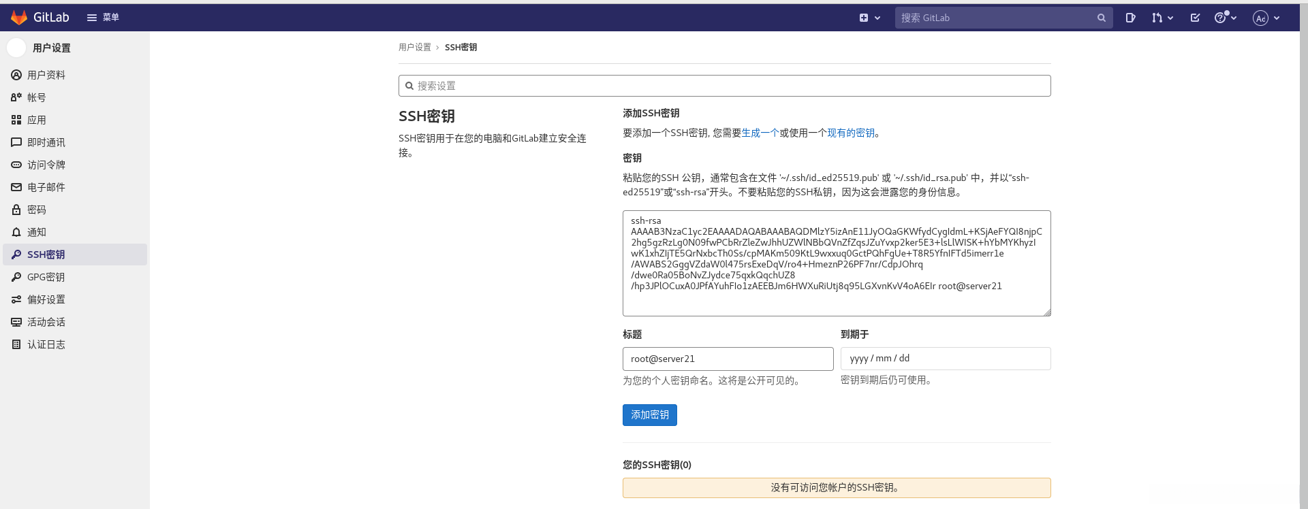Open GPG密钥 sidebar item
Screen dimensions: 1308x509
[x=46, y=277]
